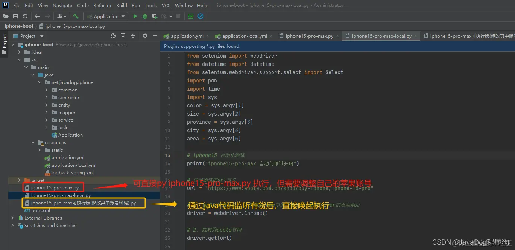Viewport: 515px width, 250px height.
Task: Open application-local.yml in Project tree
Action: coord(74,165)
